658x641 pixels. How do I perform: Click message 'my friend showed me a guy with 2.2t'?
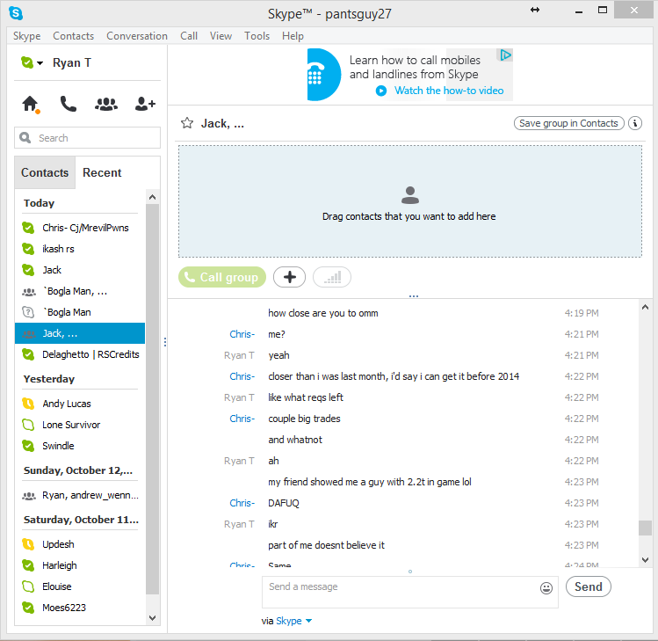tap(370, 482)
